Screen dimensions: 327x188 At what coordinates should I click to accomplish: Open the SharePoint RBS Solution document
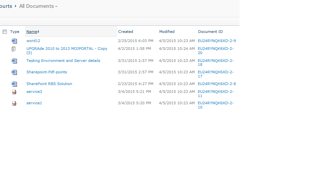49,84
